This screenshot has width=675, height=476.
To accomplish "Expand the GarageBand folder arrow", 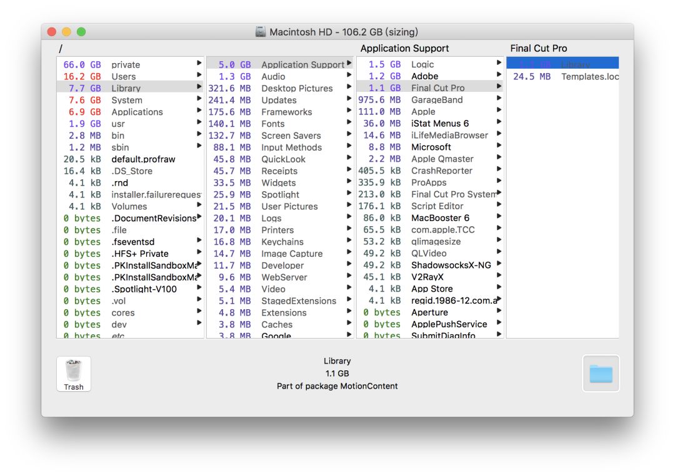I will click(x=499, y=98).
